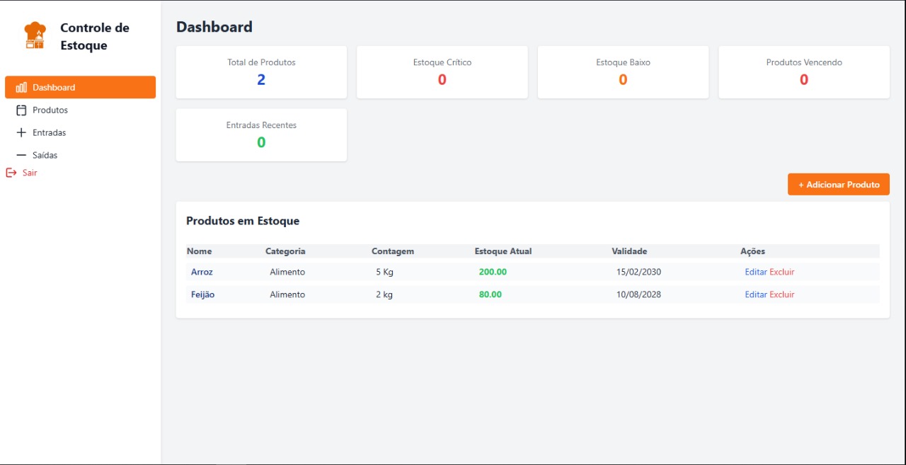This screenshot has height=465, width=906.
Task: Select the Estoque Crítico summary card
Action: (x=442, y=72)
